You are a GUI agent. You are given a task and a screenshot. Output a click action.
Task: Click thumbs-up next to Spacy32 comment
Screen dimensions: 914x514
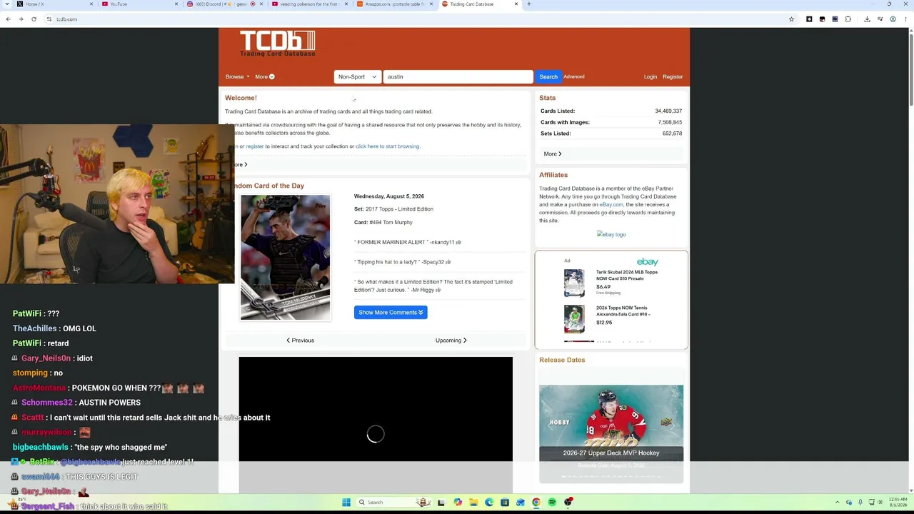[448, 262]
